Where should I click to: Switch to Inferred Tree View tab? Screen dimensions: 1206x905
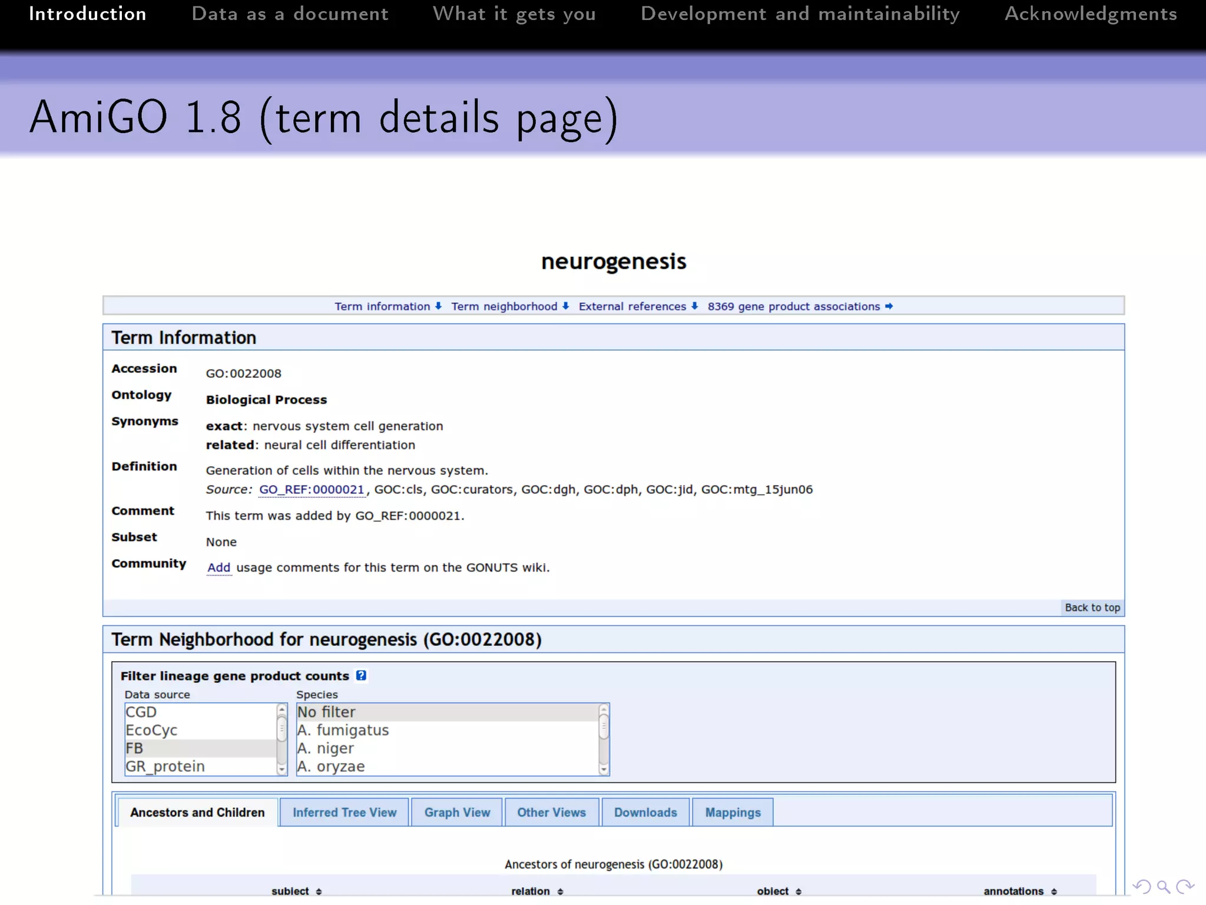tap(344, 812)
